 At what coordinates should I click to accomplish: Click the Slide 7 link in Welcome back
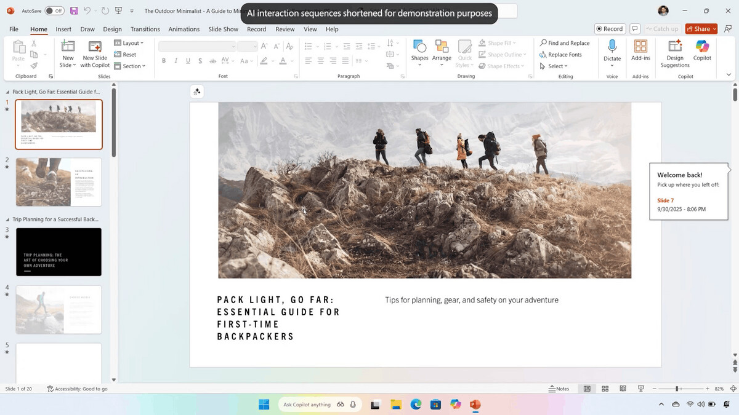pos(665,200)
